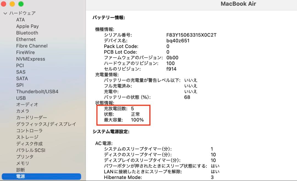The width and height of the screenshot is (297, 181).
Task: Select SATA in the hardware list
Action: [22, 79]
